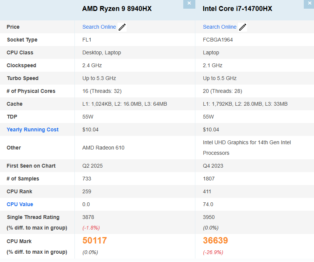Click the 0.0 CPU value for AMD
Viewport: 314px width, 262px height.
click(x=86, y=204)
